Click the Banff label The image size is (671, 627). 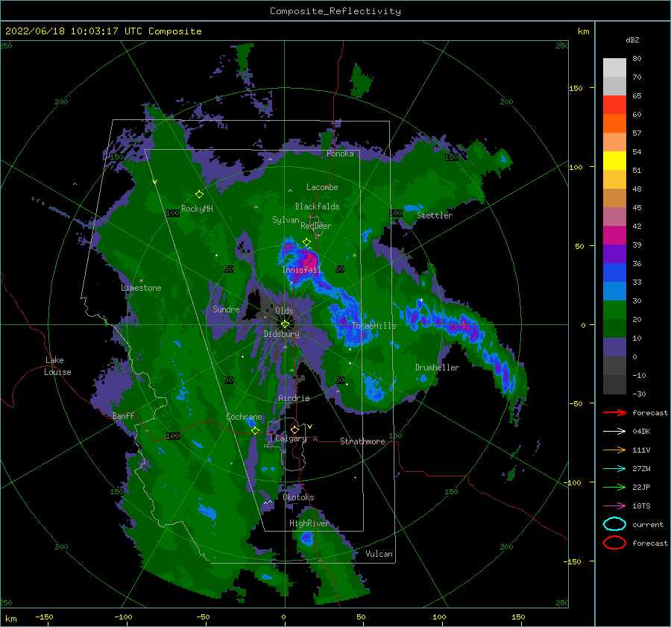coord(123,415)
